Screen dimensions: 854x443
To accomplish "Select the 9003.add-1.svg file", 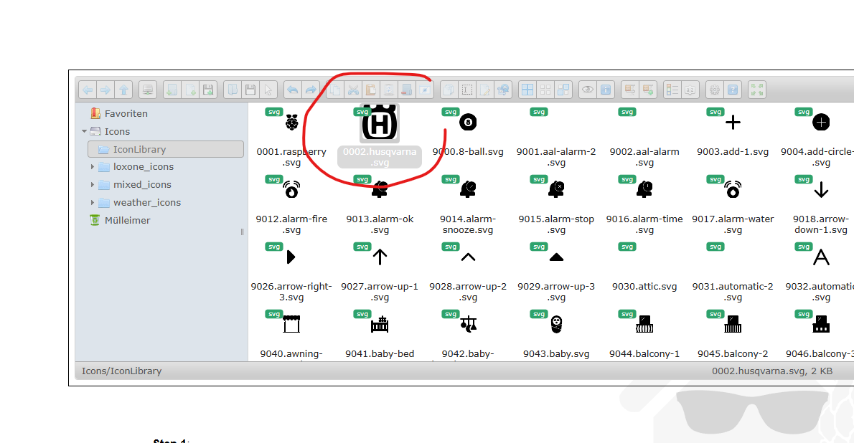I will pyautogui.click(x=733, y=133).
